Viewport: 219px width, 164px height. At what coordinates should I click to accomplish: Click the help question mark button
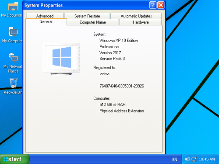point(153,5)
